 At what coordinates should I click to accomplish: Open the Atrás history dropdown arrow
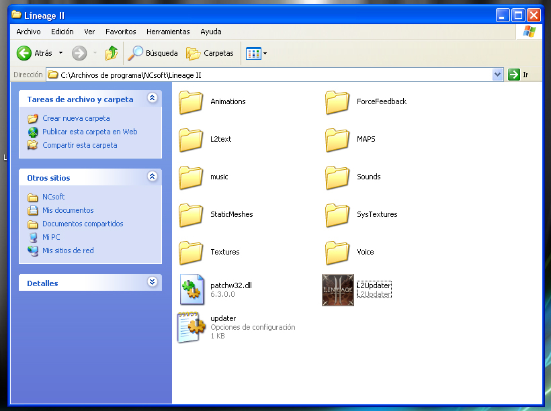coord(60,53)
